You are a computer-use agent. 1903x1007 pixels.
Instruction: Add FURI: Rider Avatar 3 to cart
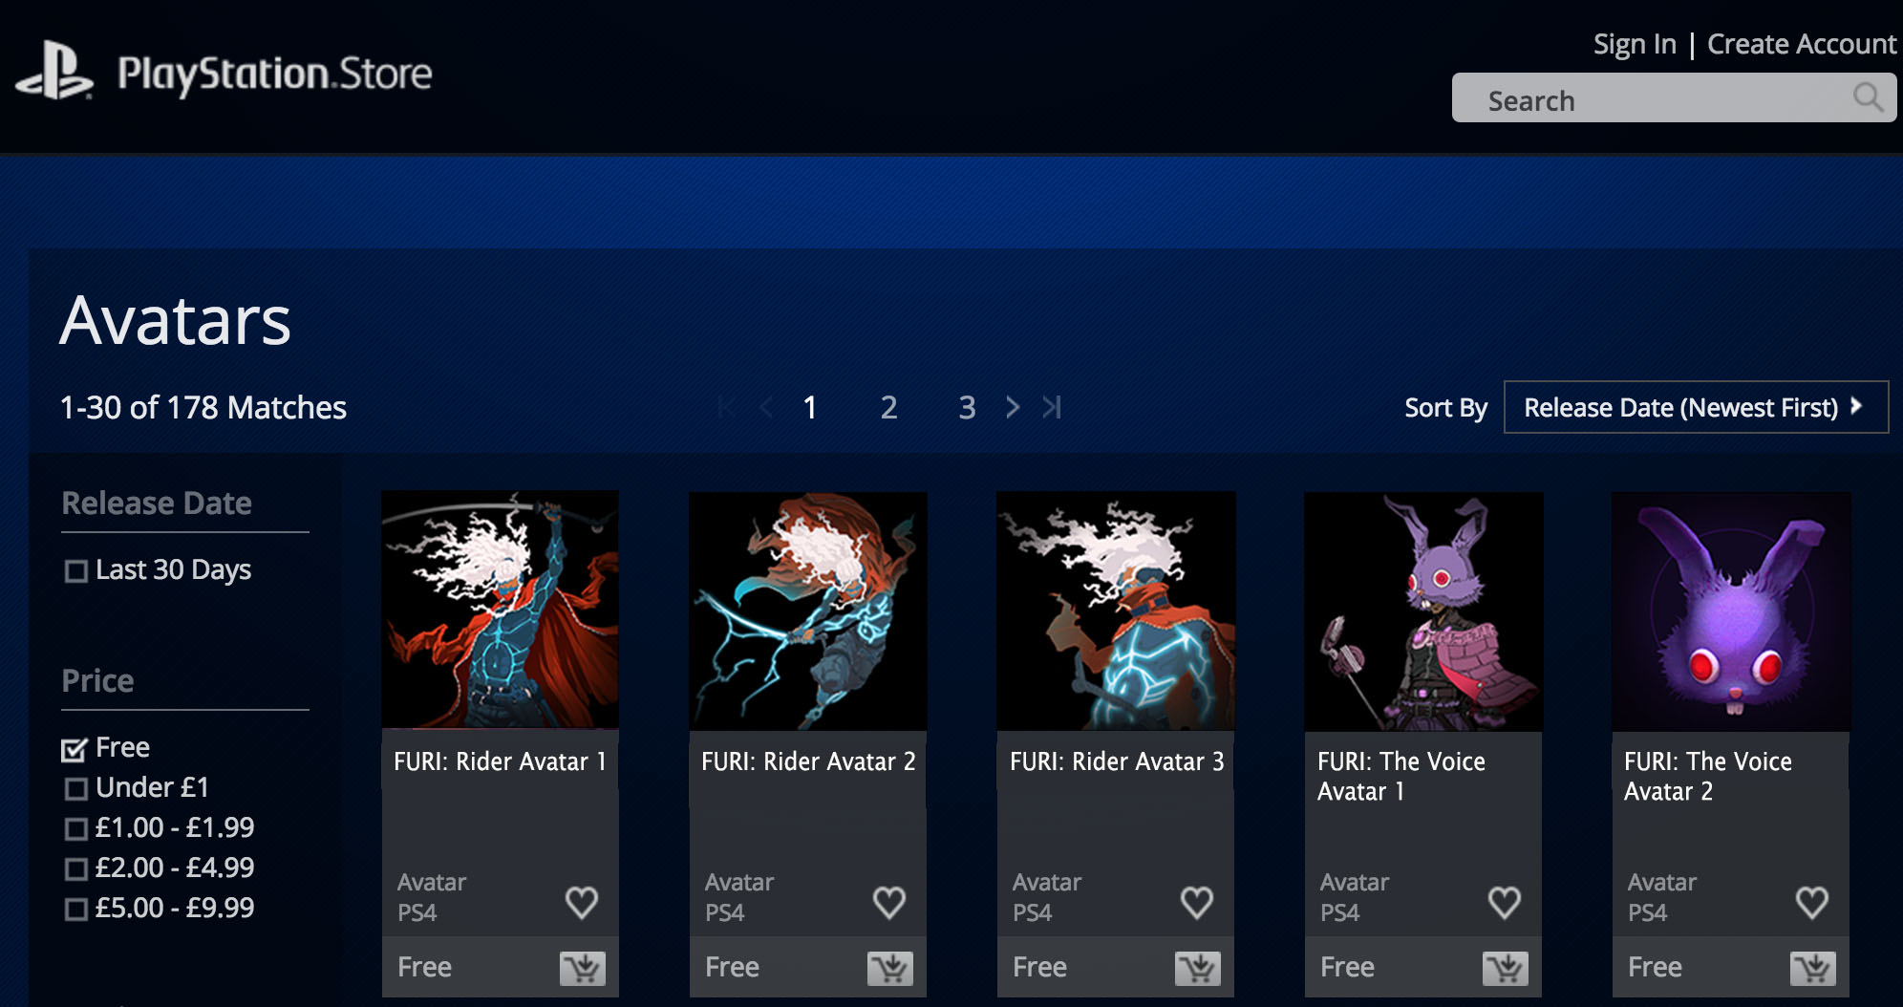(x=1198, y=969)
